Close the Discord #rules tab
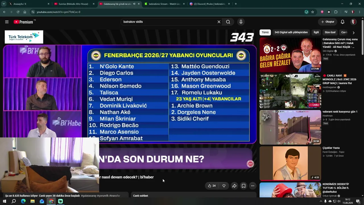 229,4
